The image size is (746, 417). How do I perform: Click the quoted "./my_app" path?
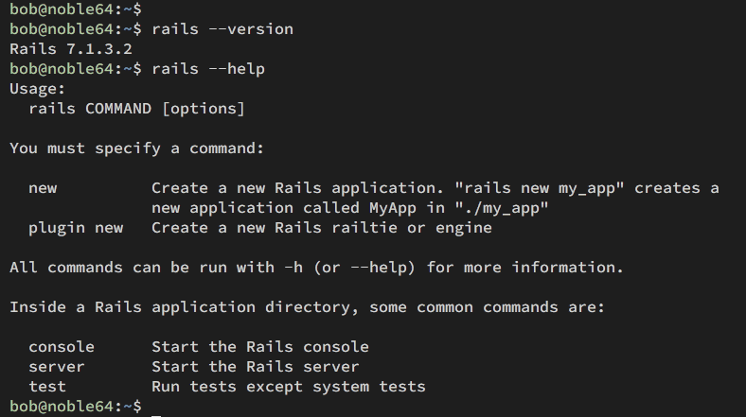point(502,208)
